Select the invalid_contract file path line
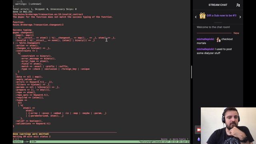This screenshot has width=256, height=144. click(48, 14)
